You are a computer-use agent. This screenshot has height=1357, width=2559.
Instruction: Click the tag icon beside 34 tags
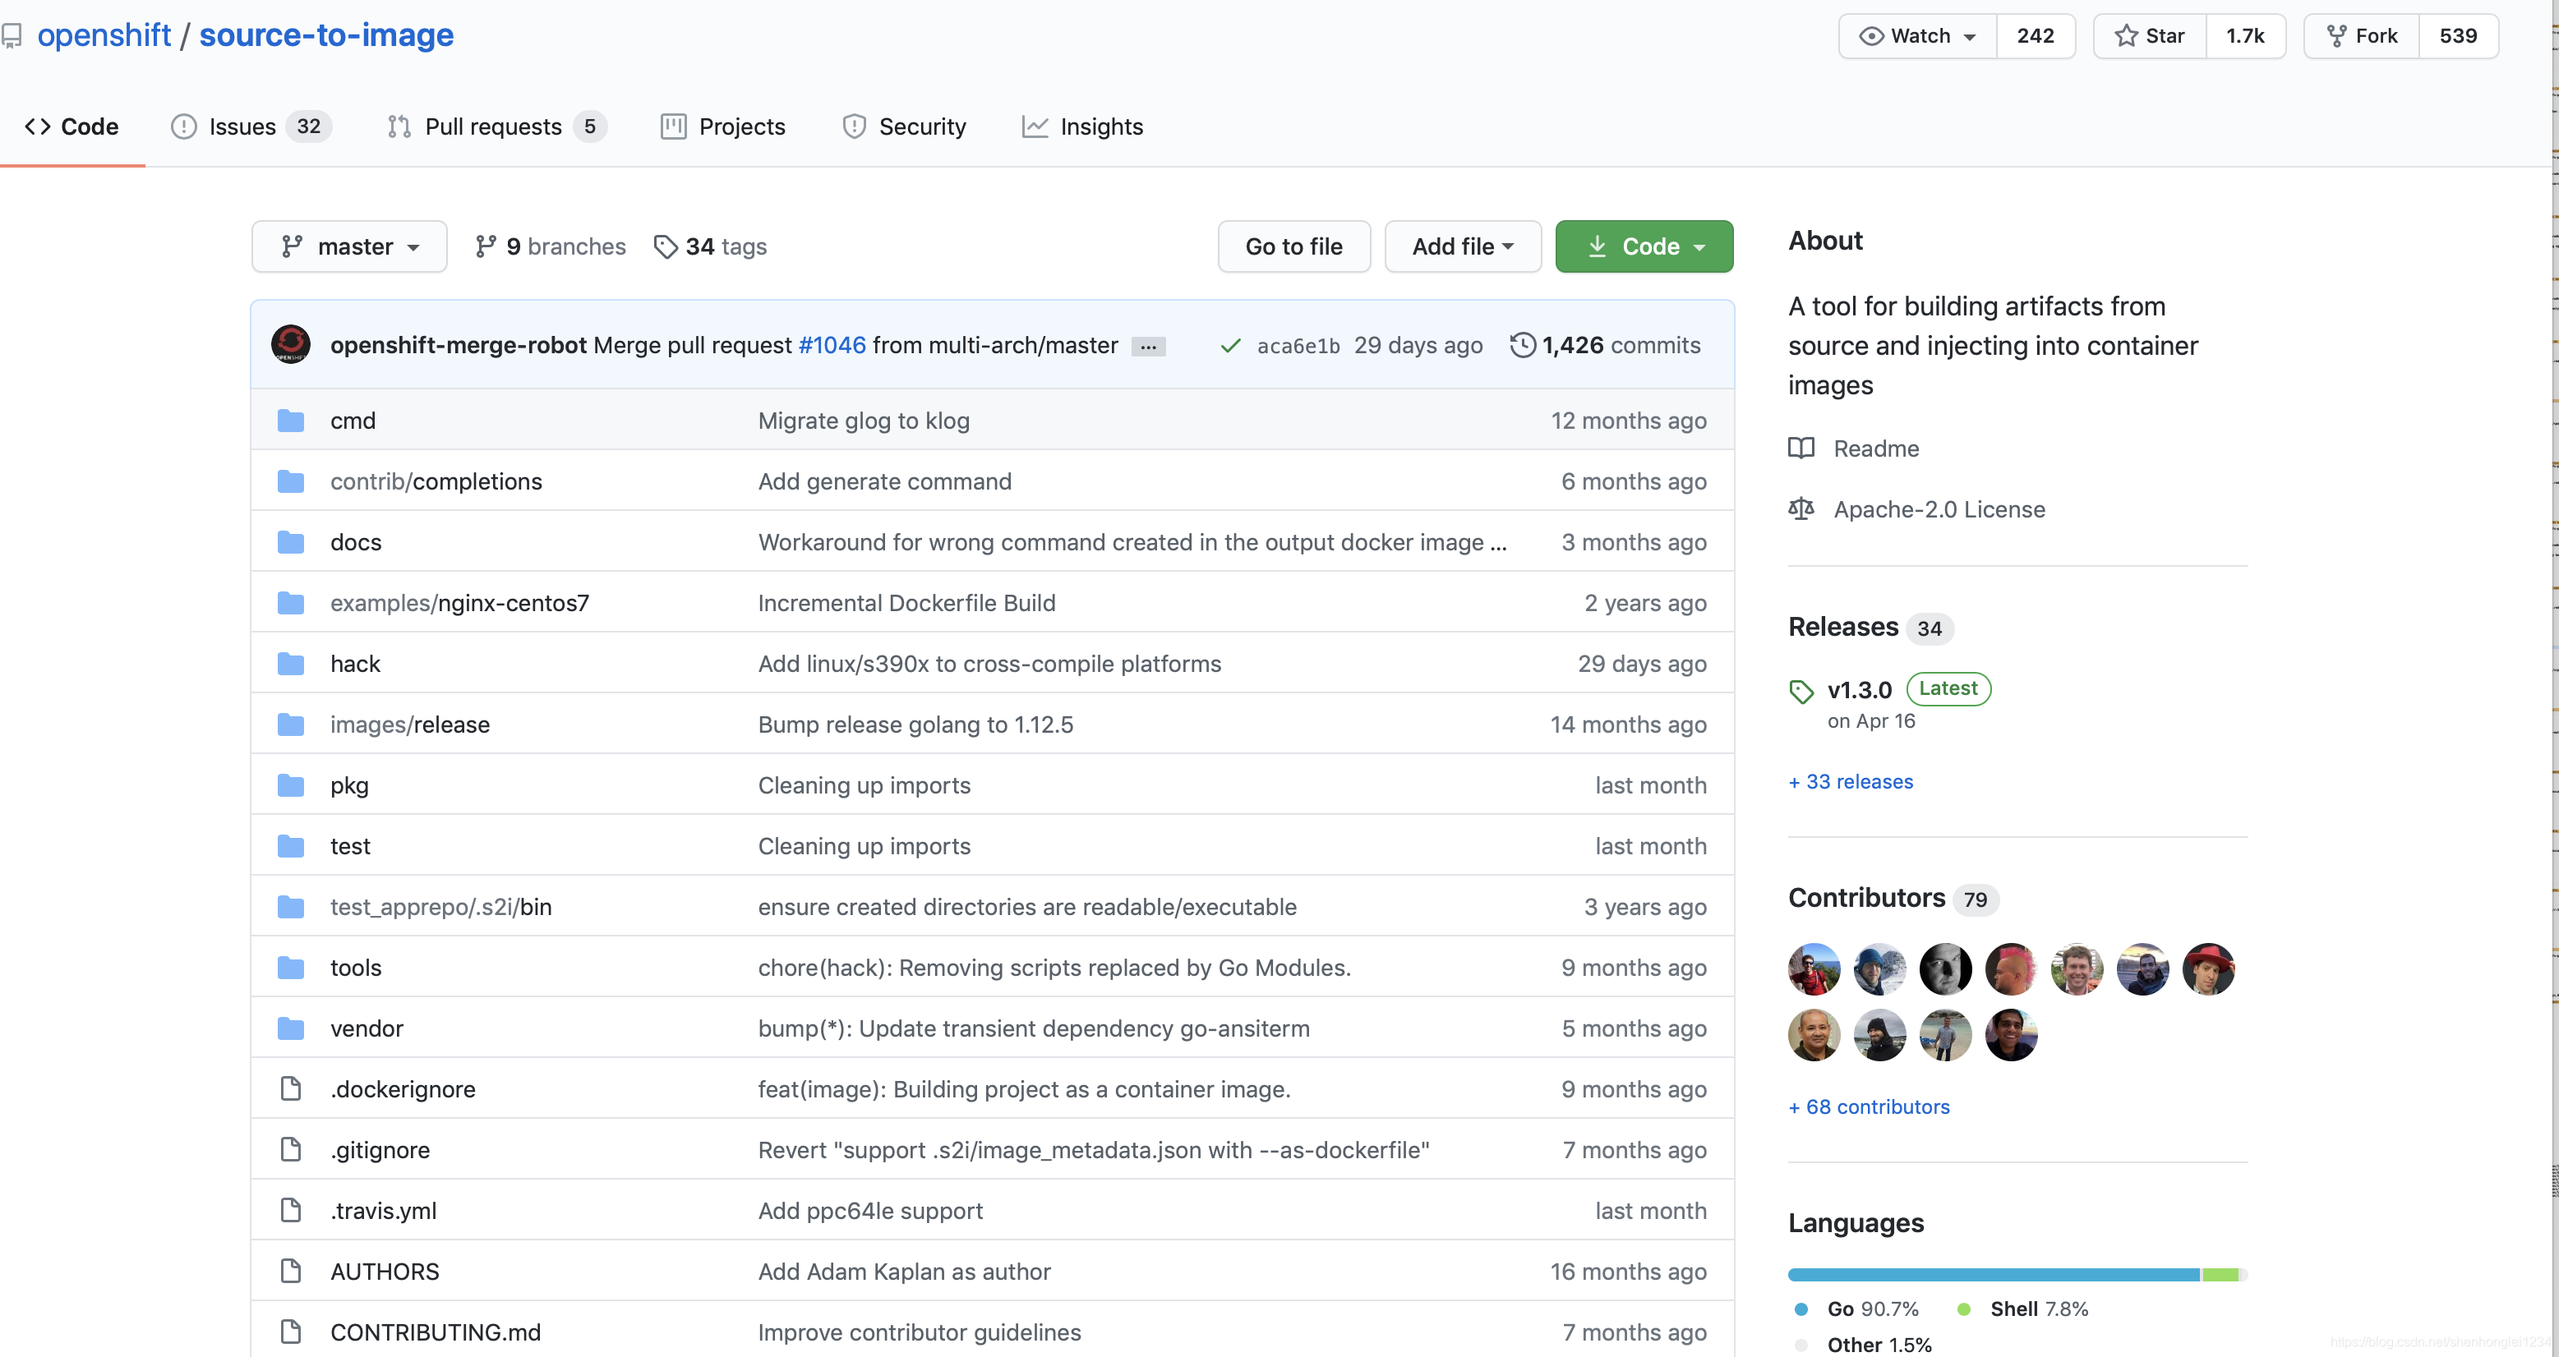point(666,246)
